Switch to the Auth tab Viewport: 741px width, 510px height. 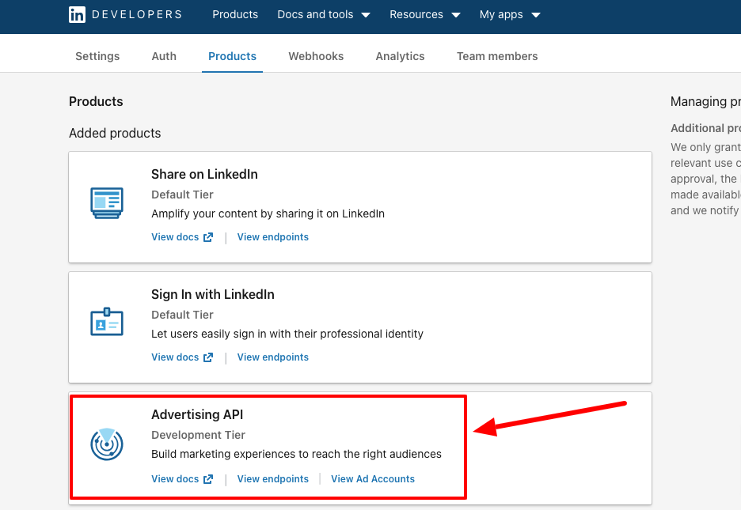[164, 56]
